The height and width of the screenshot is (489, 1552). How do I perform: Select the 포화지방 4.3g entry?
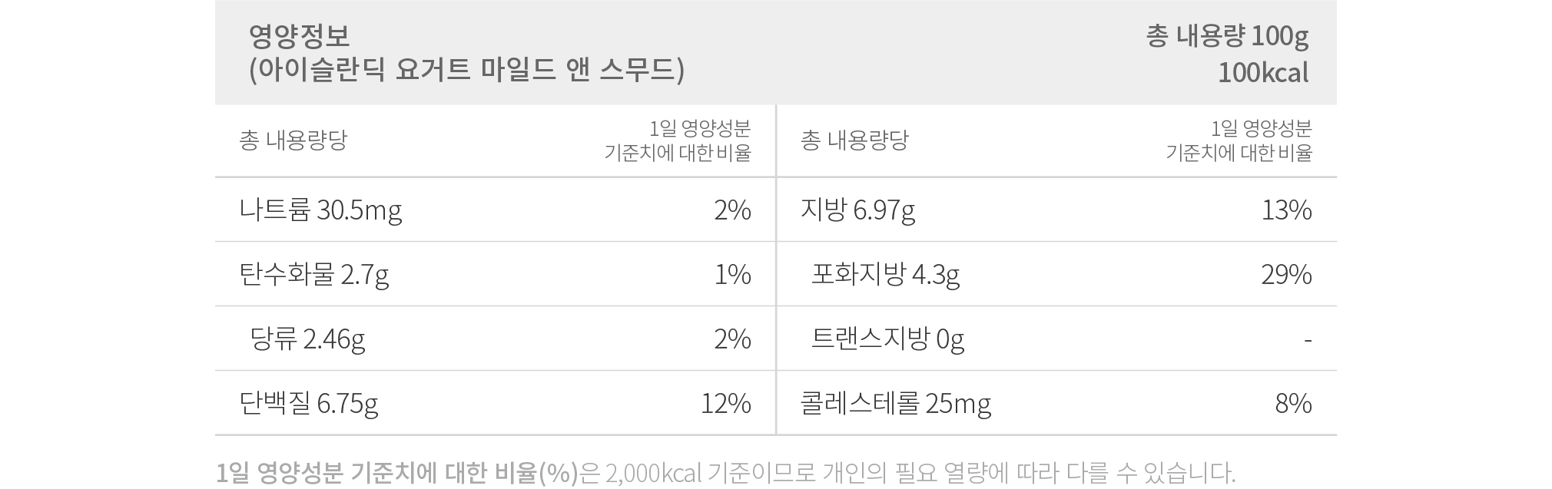885,275
